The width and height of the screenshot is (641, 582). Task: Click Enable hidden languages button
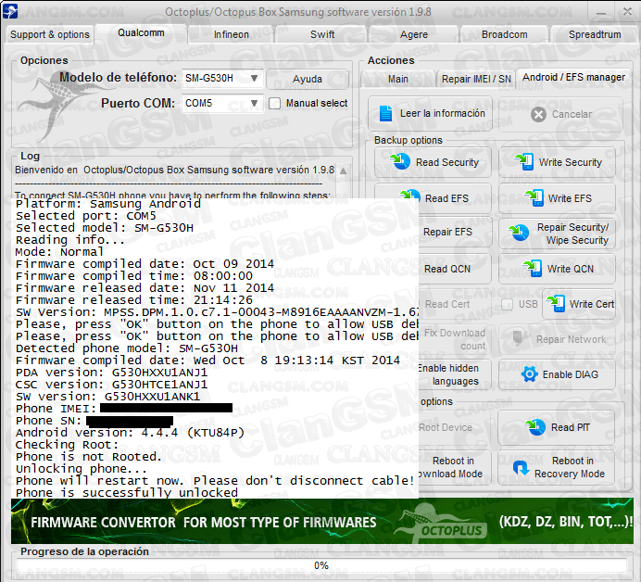448,374
